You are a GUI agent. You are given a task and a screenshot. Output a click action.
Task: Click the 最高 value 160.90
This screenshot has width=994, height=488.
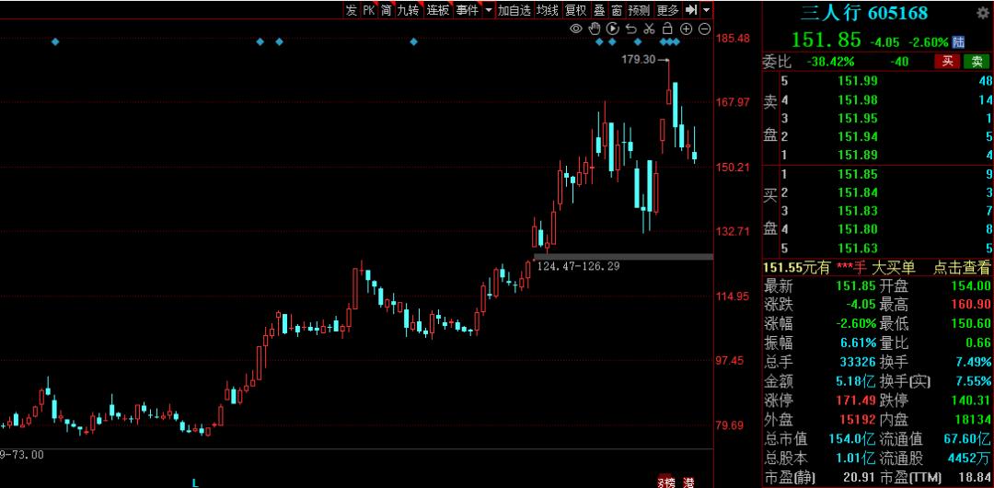click(x=970, y=306)
